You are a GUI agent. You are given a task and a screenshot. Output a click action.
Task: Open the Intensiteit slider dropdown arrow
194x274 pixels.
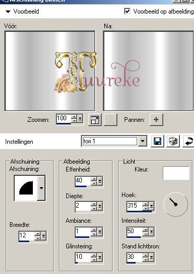click(151, 232)
